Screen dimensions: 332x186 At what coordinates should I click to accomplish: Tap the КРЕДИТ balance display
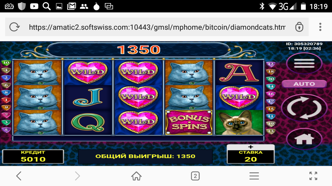coord(33,157)
